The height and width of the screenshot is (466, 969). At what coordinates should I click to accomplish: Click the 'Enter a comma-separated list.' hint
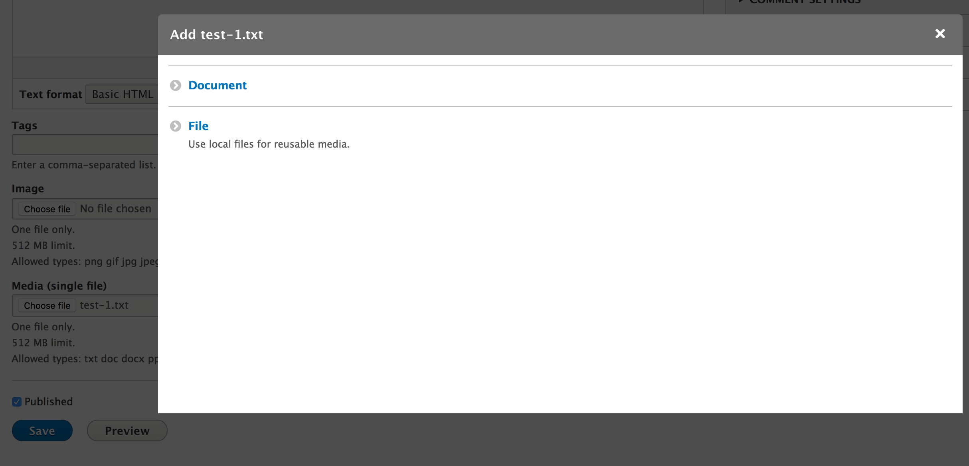pyautogui.click(x=84, y=165)
